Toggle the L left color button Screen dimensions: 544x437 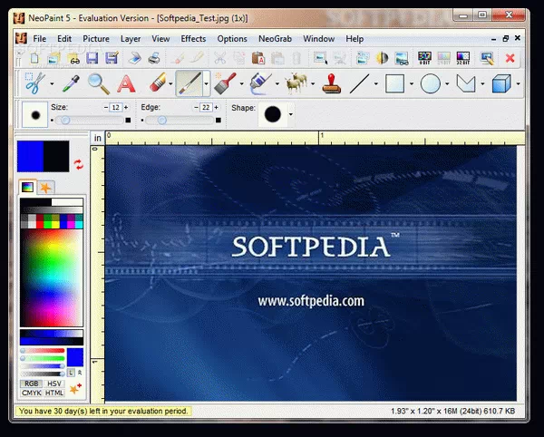[71, 373]
